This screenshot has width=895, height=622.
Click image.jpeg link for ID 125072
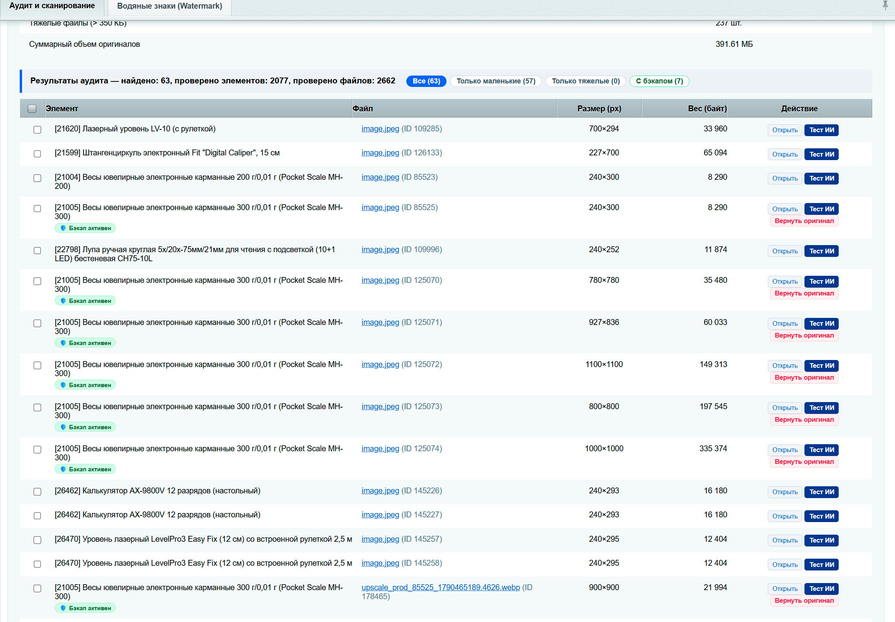[x=380, y=364]
